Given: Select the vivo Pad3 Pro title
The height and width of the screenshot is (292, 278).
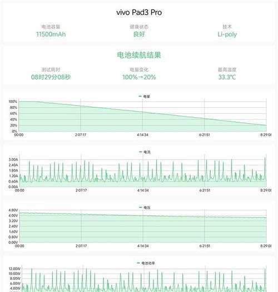Looking at the screenshot, I should tap(139, 12).
